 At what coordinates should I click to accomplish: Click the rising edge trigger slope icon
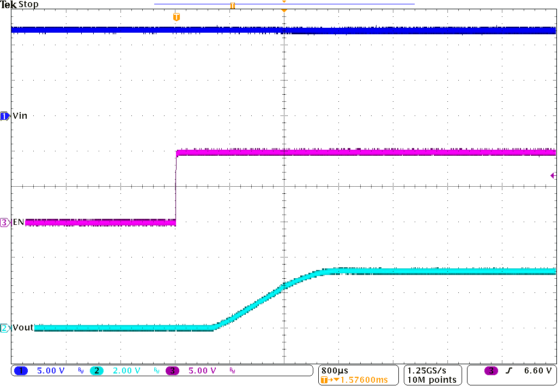click(510, 370)
